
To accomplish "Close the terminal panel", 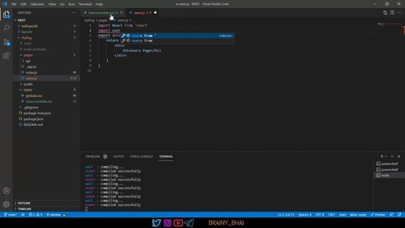I will [399, 156].
